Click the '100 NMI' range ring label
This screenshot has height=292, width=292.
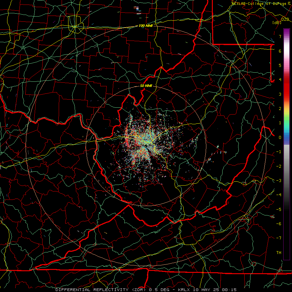point(146,26)
